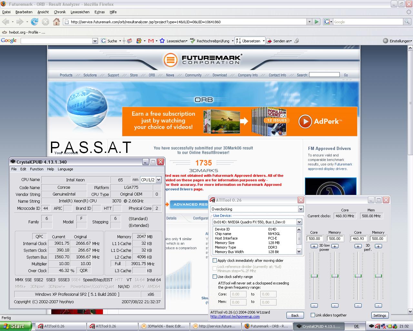Click the CrystalCPUID chip icon in the system tray
The height and width of the screenshot is (331, 413).
(x=371, y=326)
